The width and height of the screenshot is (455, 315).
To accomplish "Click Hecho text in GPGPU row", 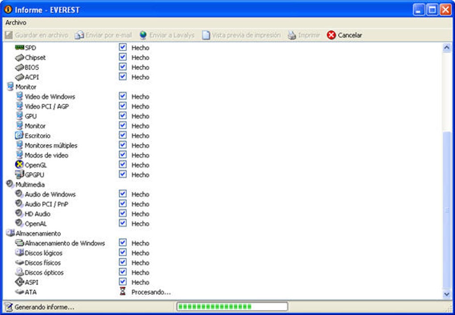I will [x=141, y=175].
